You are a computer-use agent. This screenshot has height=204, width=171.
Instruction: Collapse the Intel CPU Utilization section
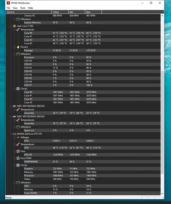(14, 54)
